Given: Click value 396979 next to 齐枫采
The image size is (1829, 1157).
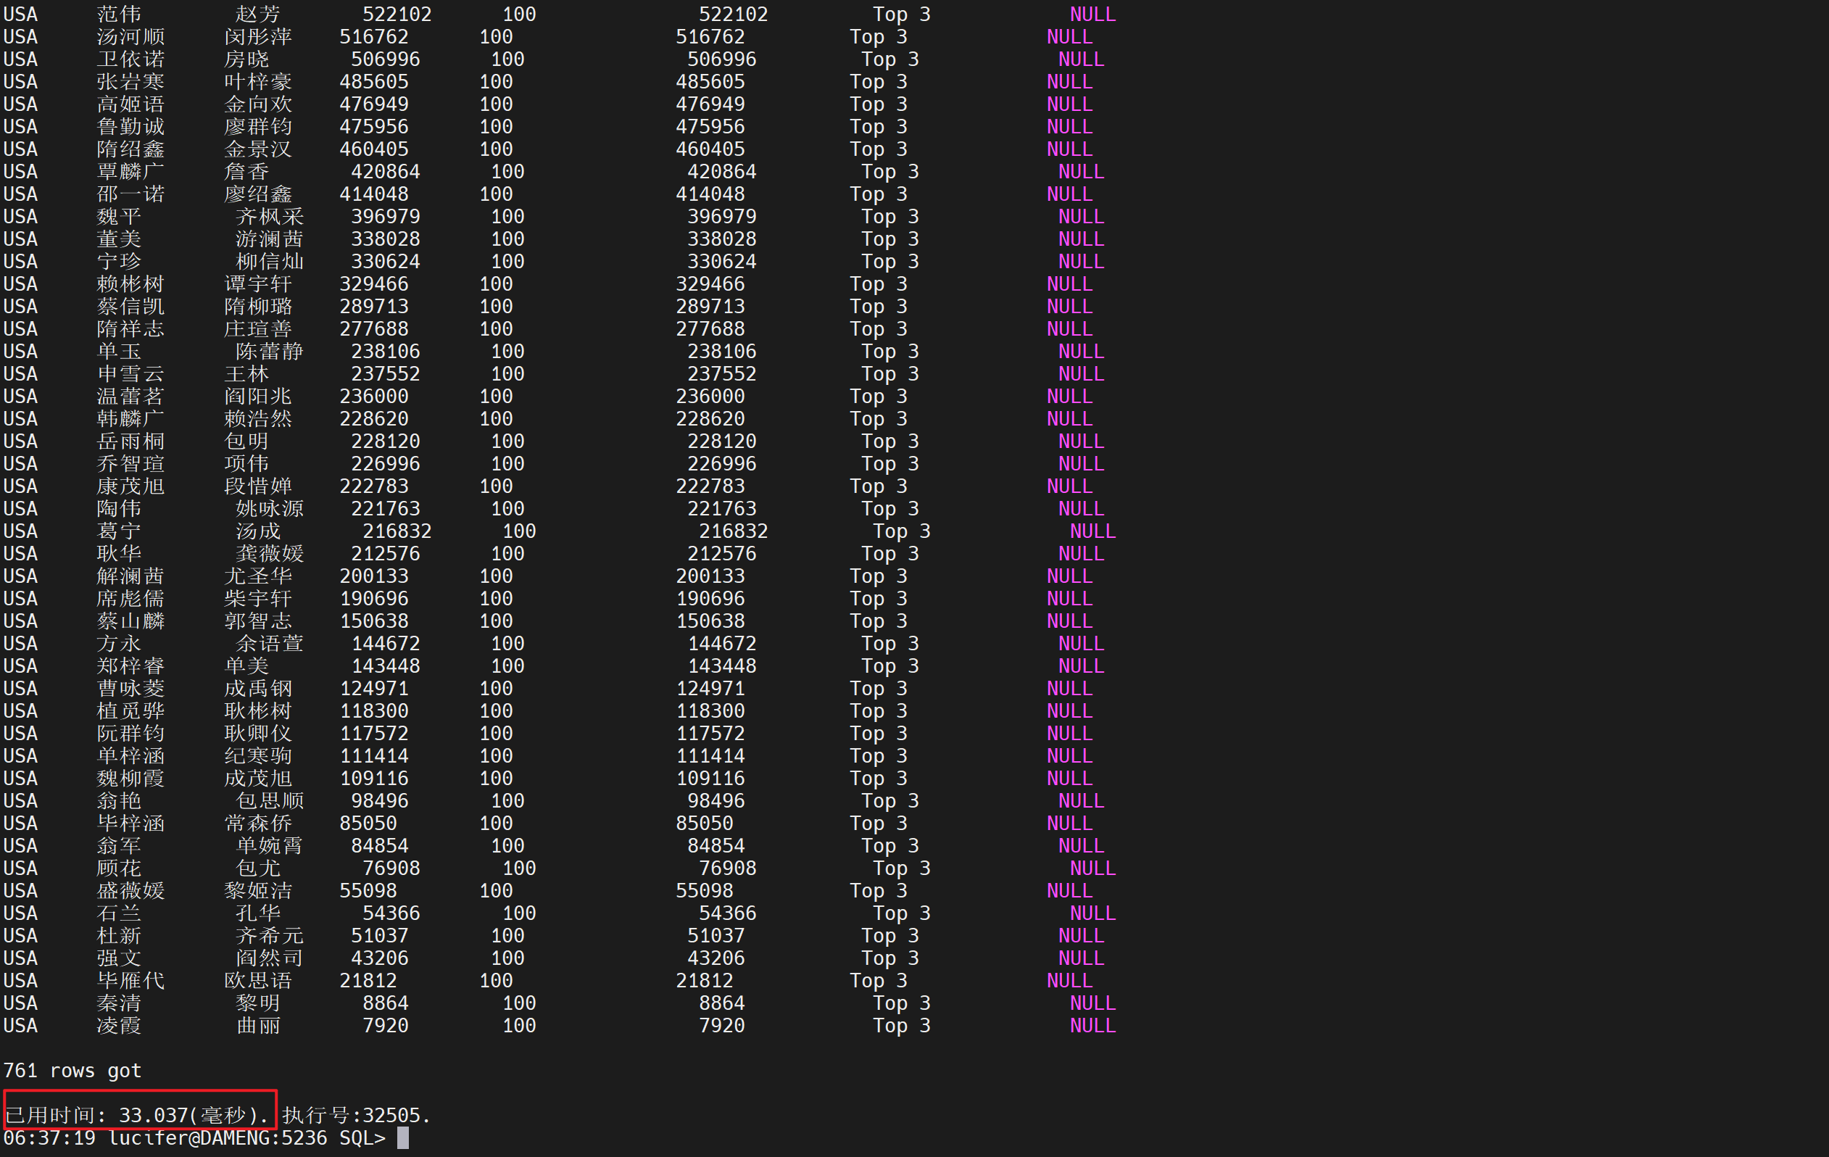Looking at the screenshot, I should [x=385, y=217].
